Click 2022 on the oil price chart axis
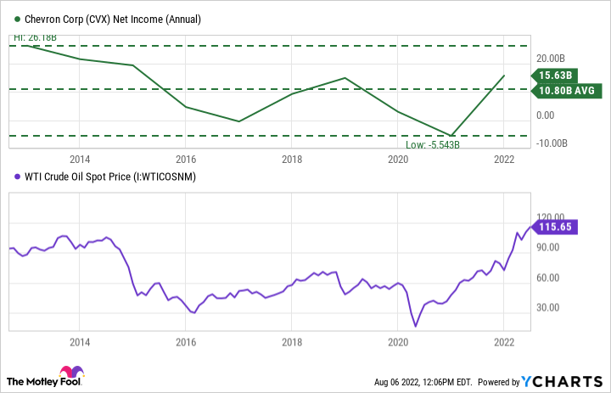This screenshot has height=393, width=611. coord(504,342)
